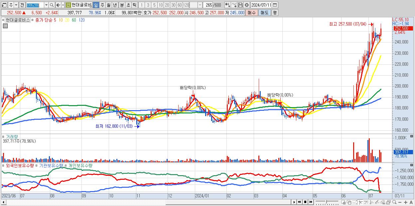Click the left scroll arrow of chart scrollbar
This screenshot has width=415, height=206.
coord(3,202)
